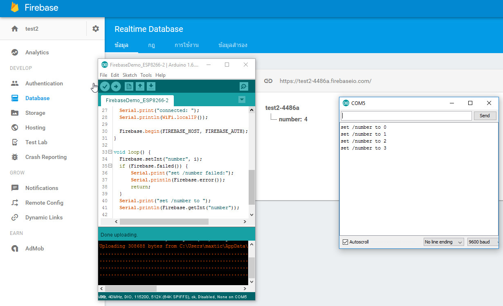The width and height of the screenshot is (503, 306).
Task: Switch to the การใช้งาน tab
Action: pos(186,45)
